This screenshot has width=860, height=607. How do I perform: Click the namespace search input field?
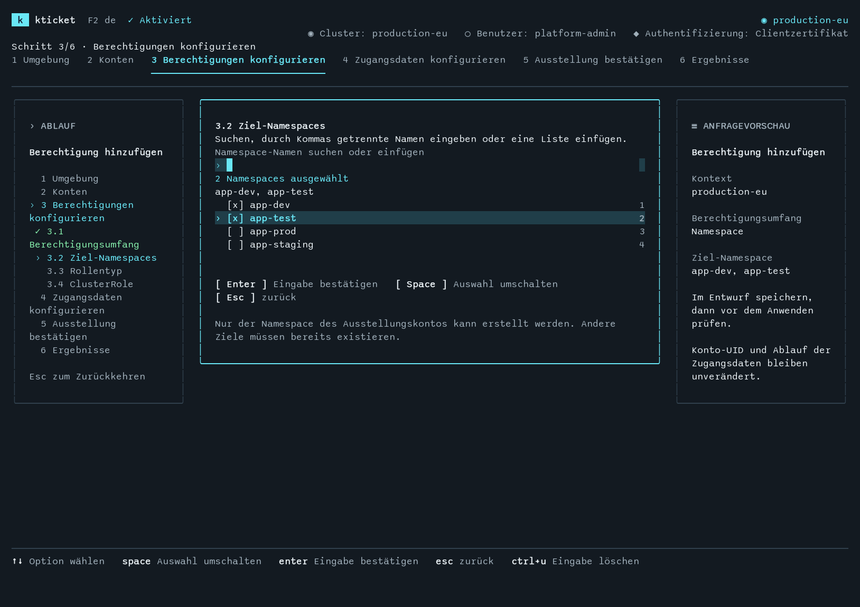430,165
